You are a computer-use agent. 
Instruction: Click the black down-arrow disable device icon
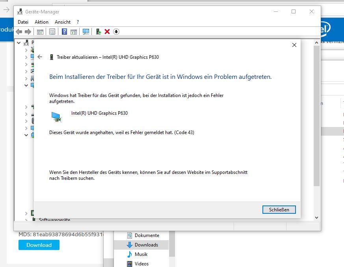click(116, 32)
